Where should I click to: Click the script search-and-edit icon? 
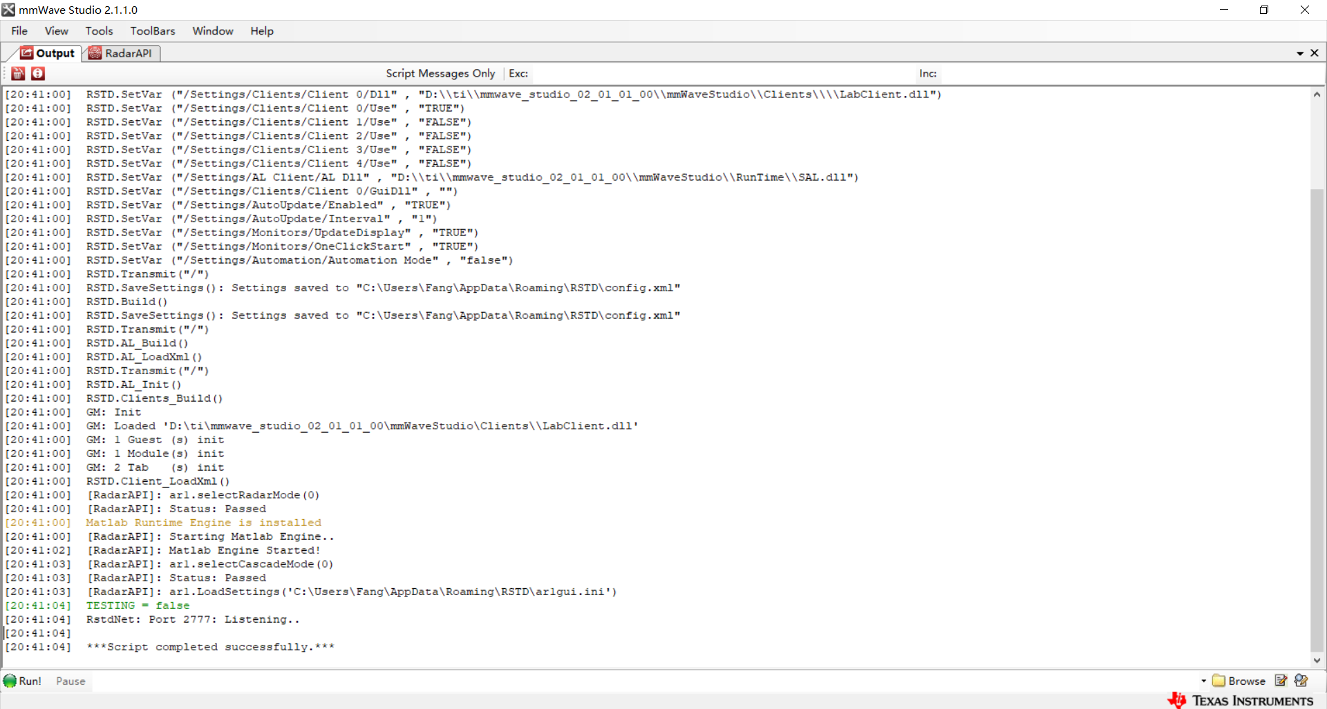click(x=1301, y=681)
